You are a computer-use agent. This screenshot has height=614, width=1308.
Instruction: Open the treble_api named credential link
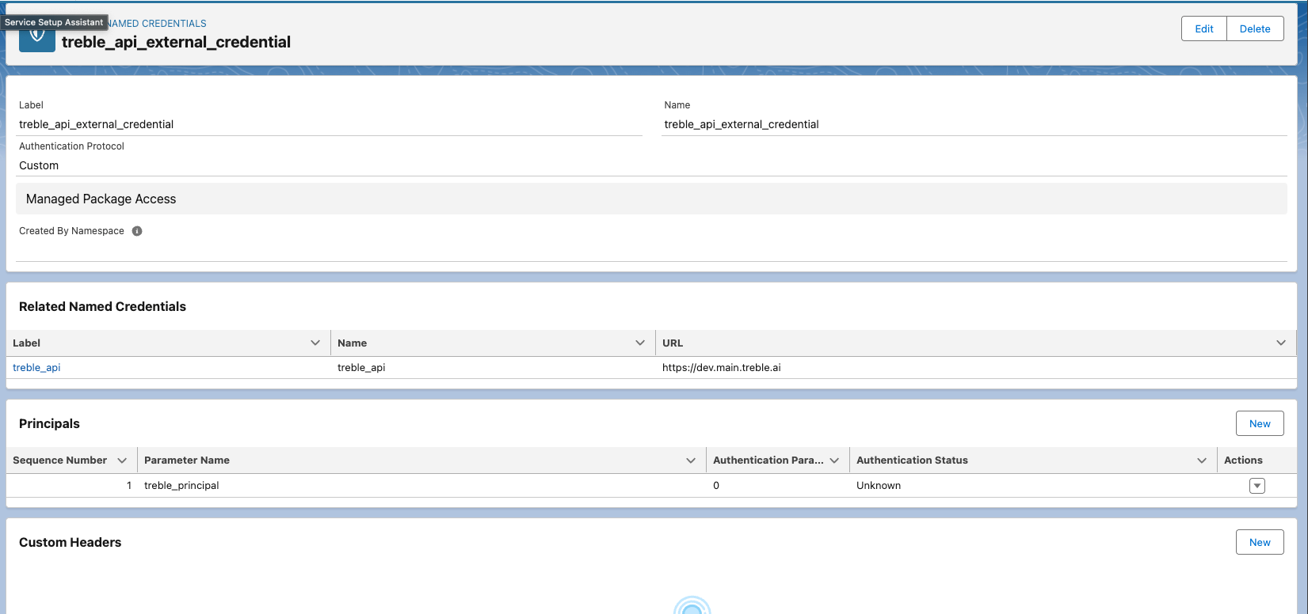36,367
